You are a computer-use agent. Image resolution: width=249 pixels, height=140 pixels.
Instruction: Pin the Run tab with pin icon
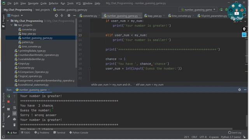pyautogui.click(x=9, y=117)
